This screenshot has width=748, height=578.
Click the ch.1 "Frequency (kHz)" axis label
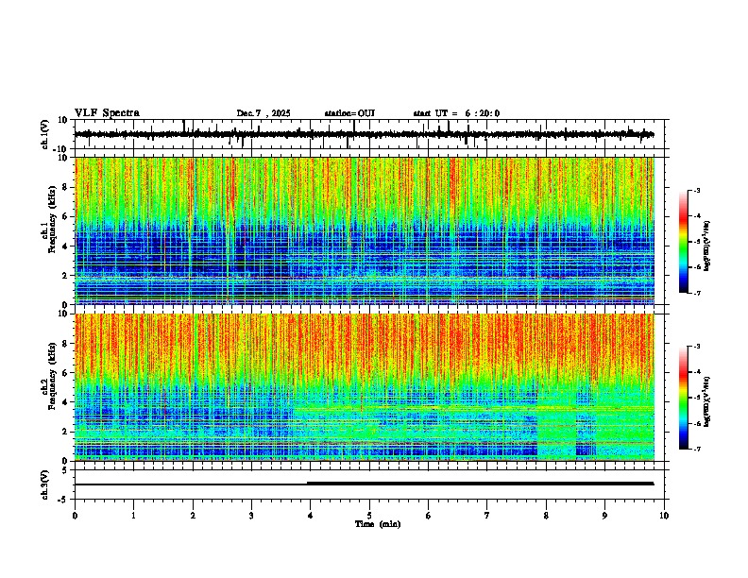click(x=52, y=219)
